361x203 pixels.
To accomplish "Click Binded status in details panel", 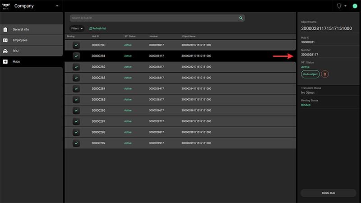I will coord(306,105).
